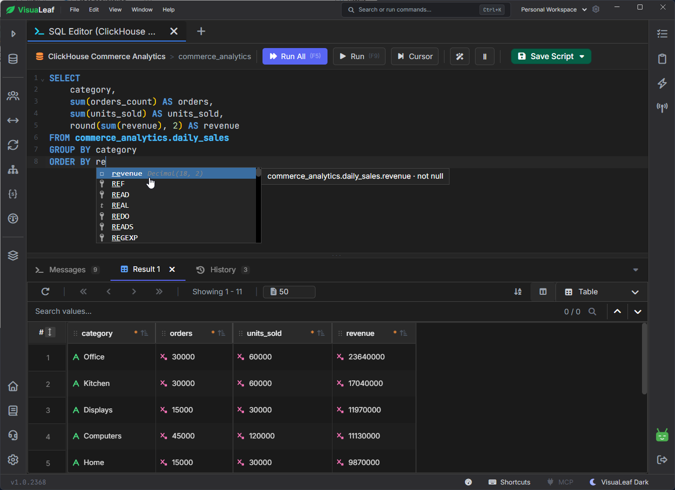Go to next results page
Screen dimensions: 675x490
[134, 291]
